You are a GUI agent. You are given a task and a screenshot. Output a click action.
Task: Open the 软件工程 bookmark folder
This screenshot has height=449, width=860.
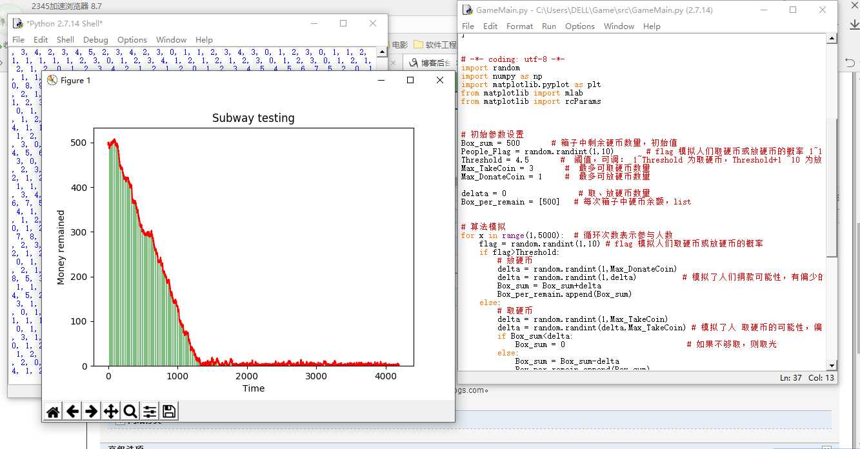[x=435, y=45]
